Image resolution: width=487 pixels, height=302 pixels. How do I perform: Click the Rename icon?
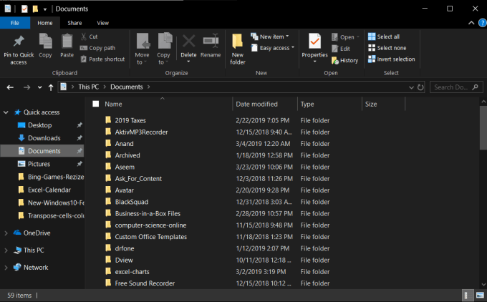pos(211,41)
